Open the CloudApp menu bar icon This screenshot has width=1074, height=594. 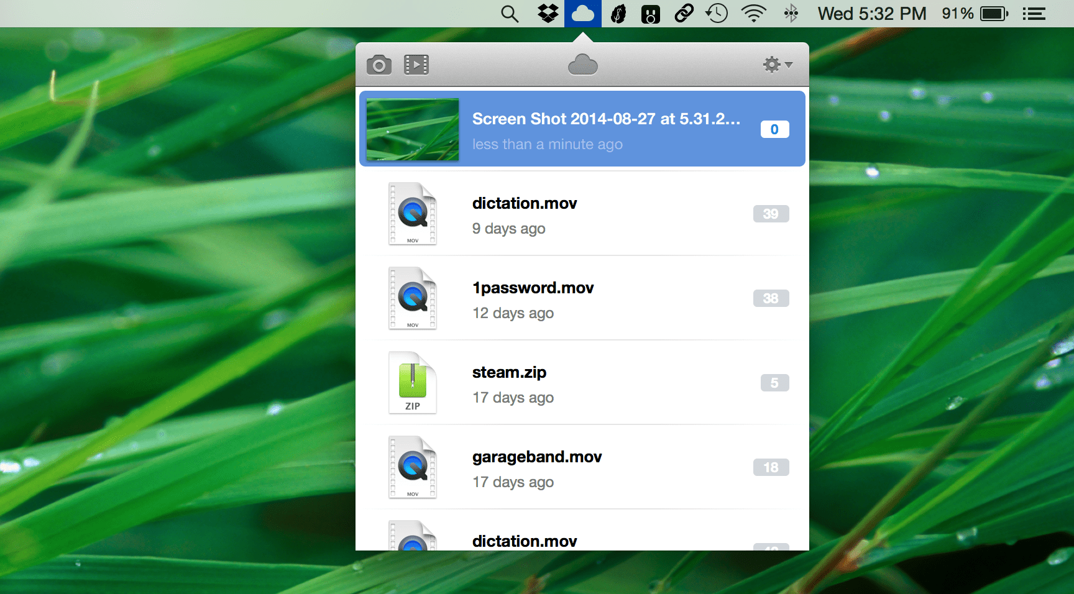[x=582, y=13]
